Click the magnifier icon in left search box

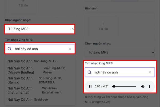pyautogui.click(x=10, y=49)
